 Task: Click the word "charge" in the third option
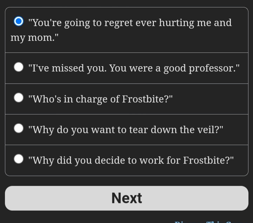pyautogui.click(x=91, y=99)
